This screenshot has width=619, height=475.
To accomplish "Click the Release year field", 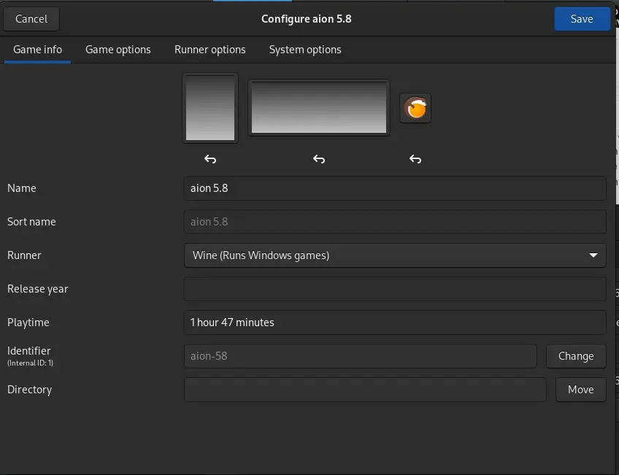I will pyautogui.click(x=395, y=289).
